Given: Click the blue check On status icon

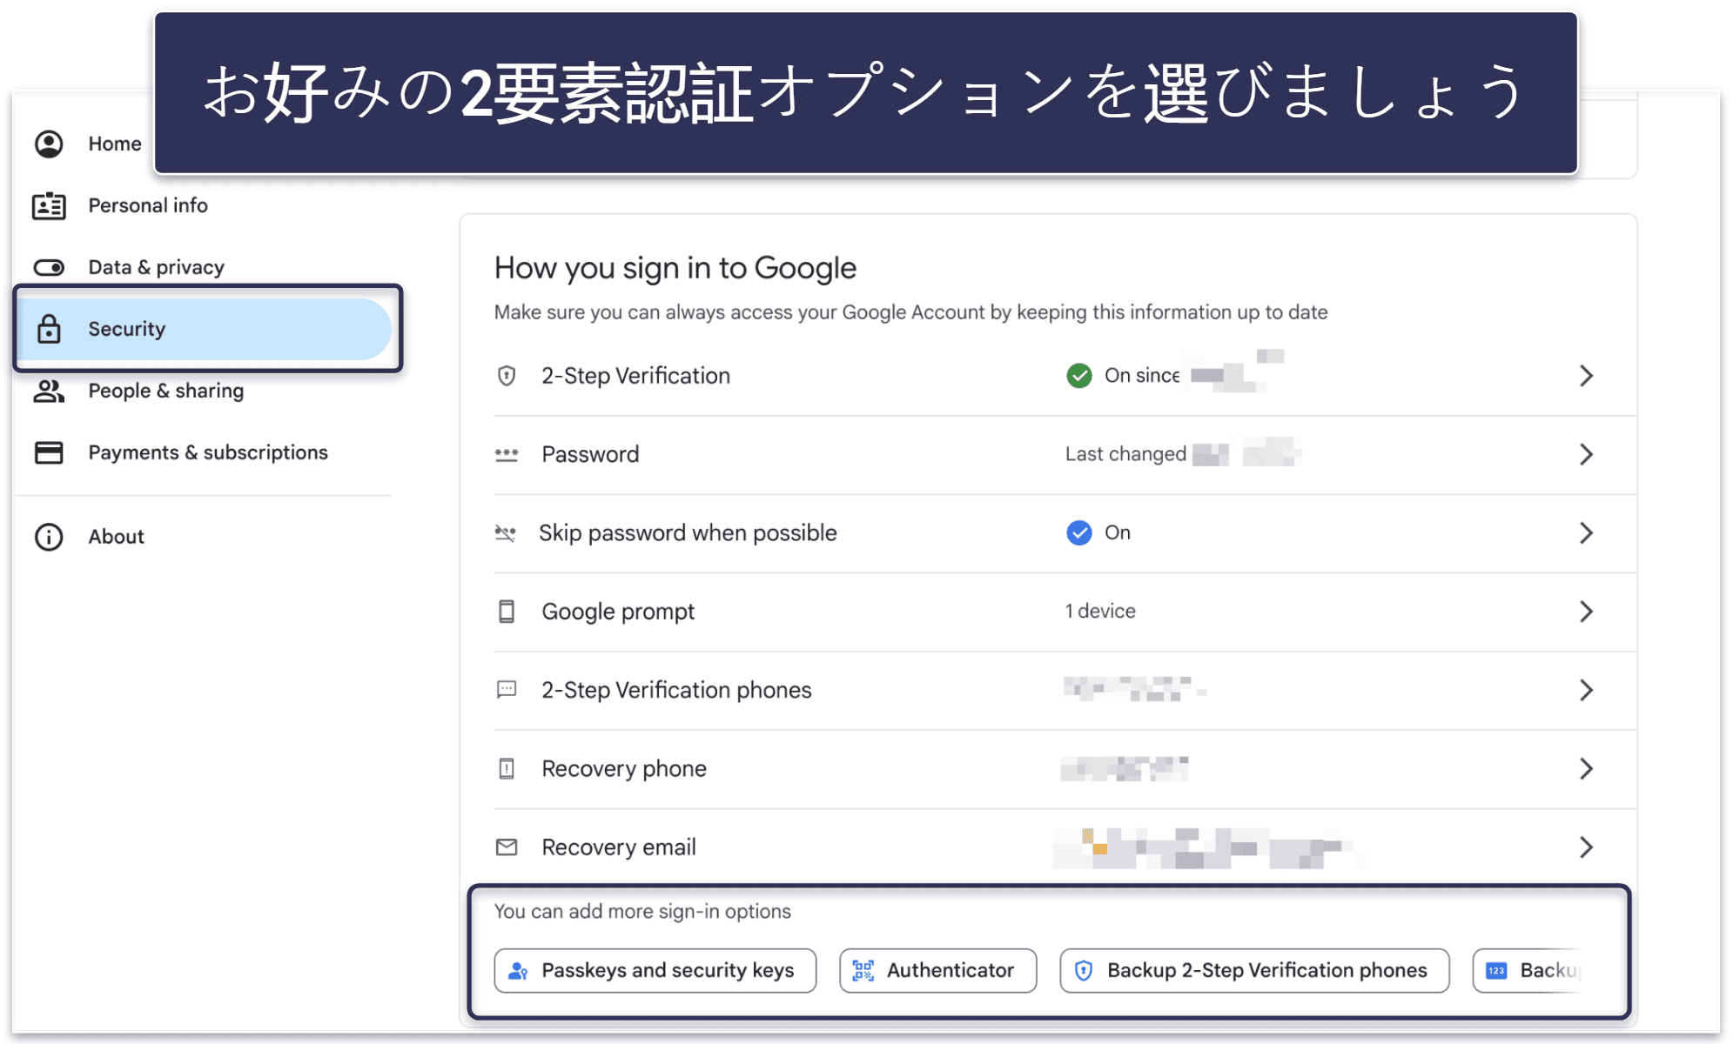Looking at the screenshot, I should click(x=1079, y=532).
